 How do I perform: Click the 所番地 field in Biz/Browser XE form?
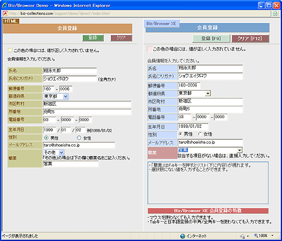pos(210,109)
